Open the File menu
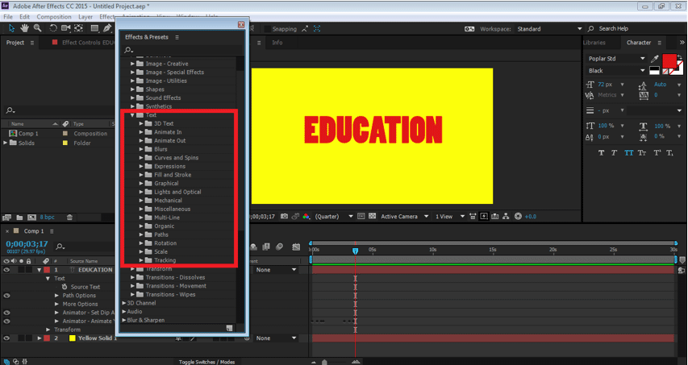 [8, 17]
